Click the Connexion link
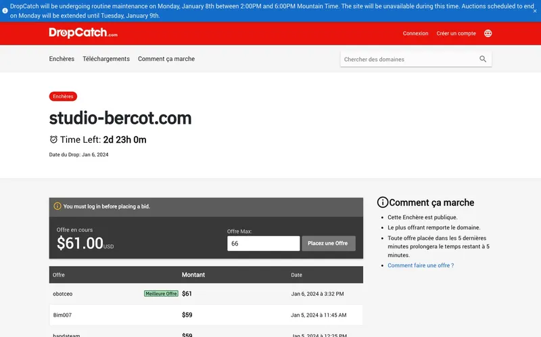Image resolution: width=541 pixels, height=337 pixels. [415, 33]
